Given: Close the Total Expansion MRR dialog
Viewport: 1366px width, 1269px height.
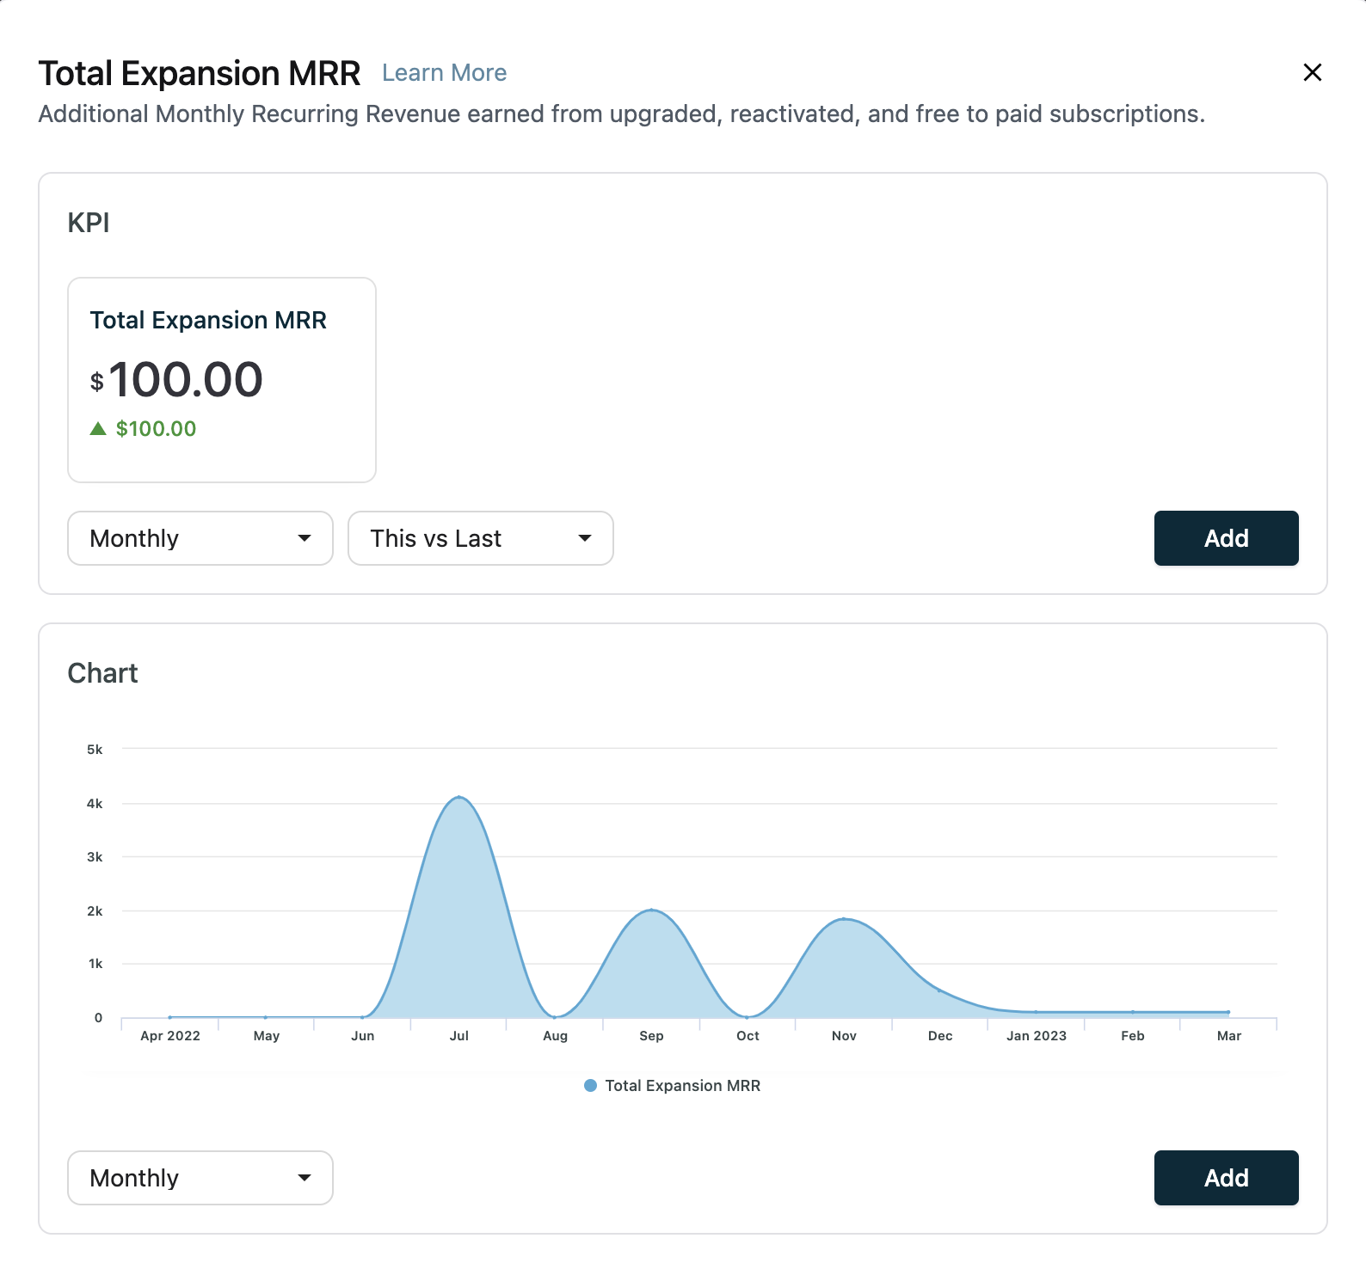Looking at the screenshot, I should coord(1312,72).
